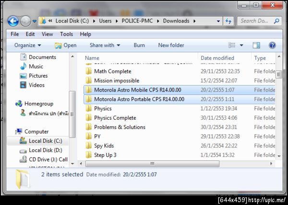Click date 20/2/2555 1:11 cell
The image size is (288, 205).
pos(217,99)
